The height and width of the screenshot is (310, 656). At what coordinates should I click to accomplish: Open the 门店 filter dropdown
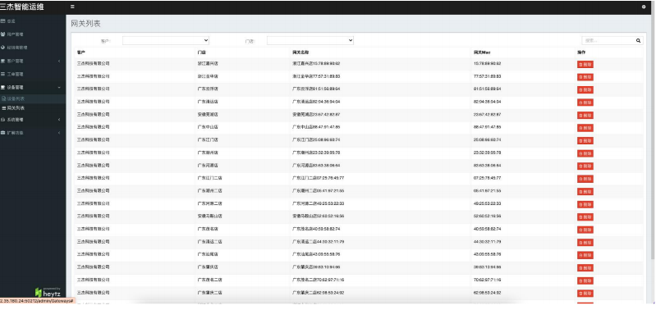(x=310, y=40)
